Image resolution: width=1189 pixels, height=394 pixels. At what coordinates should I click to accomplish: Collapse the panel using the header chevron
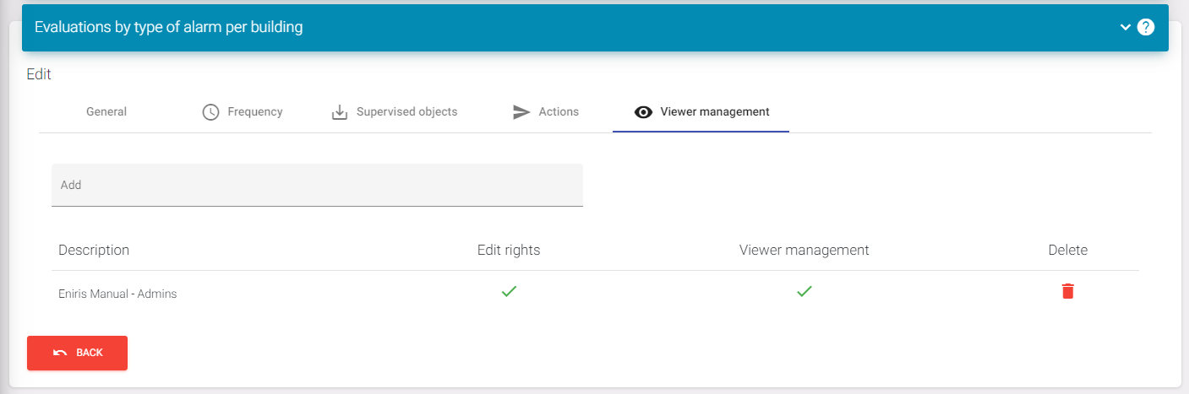(x=1126, y=27)
